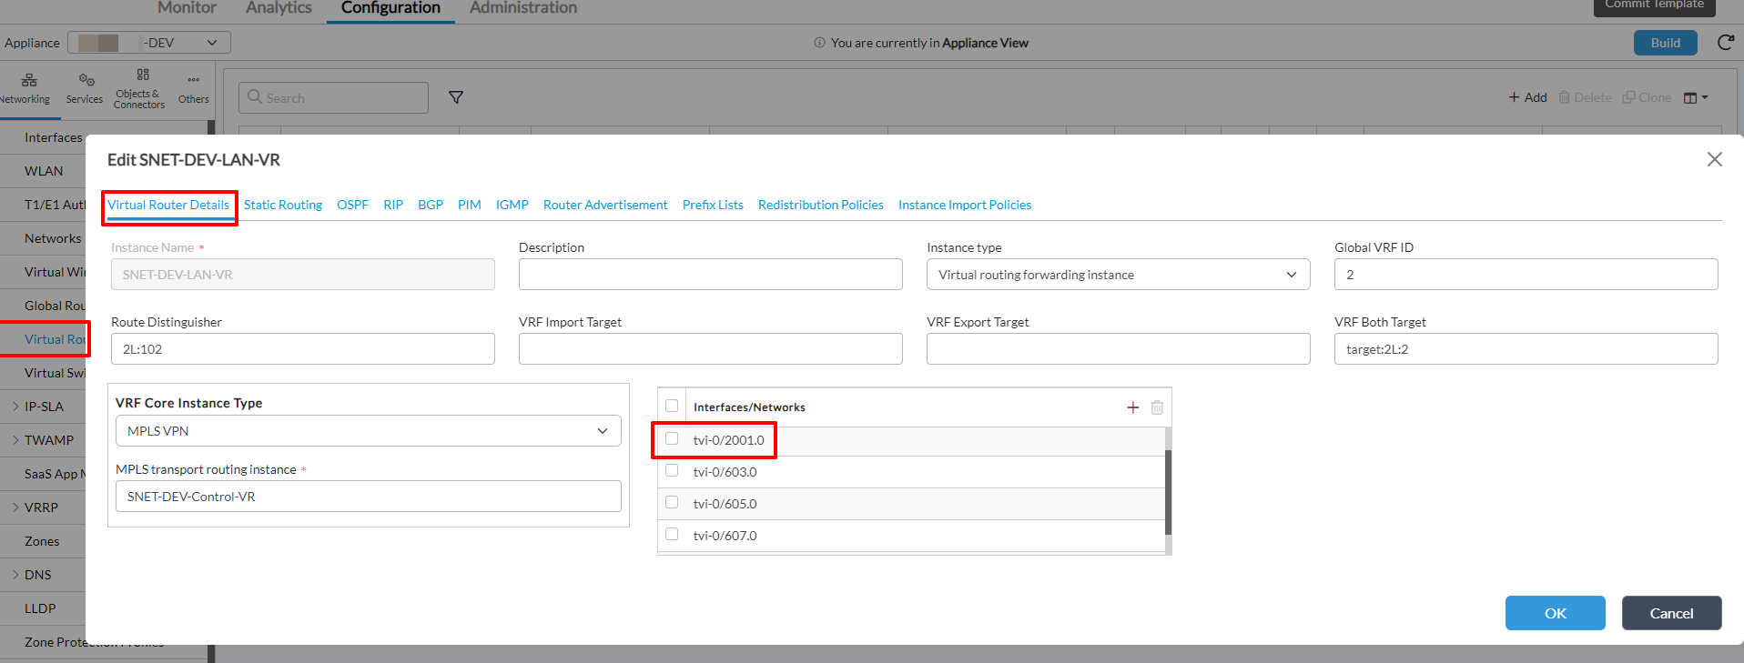Image resolution: width=1744 pixels, height=663 pixels.
Task: Toggle the select-all Interfaces/Networks checkbox
Action: pos(672,407)
